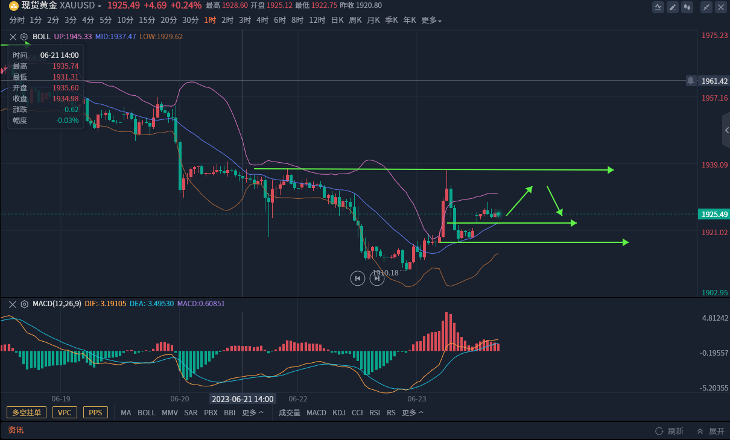The height and width of the screenshot is (440, 730).
Task: Switch chart style via candlestick icon
Action: pos(688,7)
